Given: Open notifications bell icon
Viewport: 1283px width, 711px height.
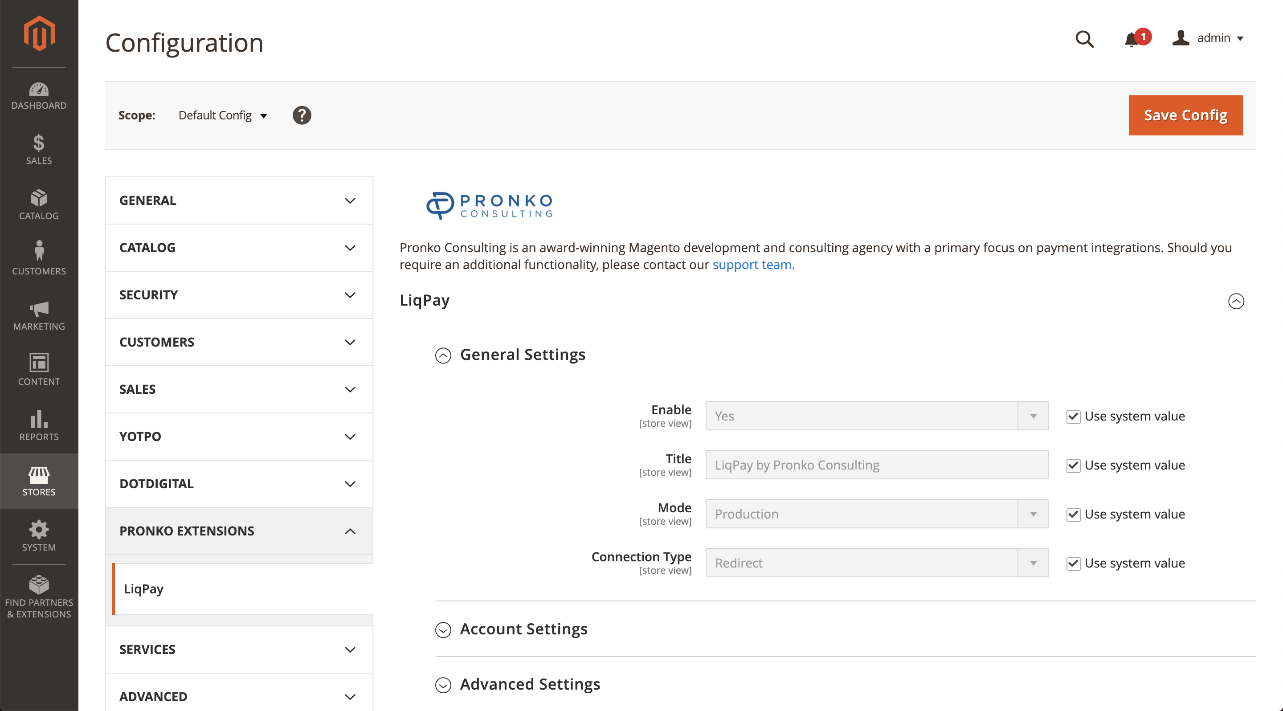Looking at the screenshot, I should click(x=1132, y=39).
